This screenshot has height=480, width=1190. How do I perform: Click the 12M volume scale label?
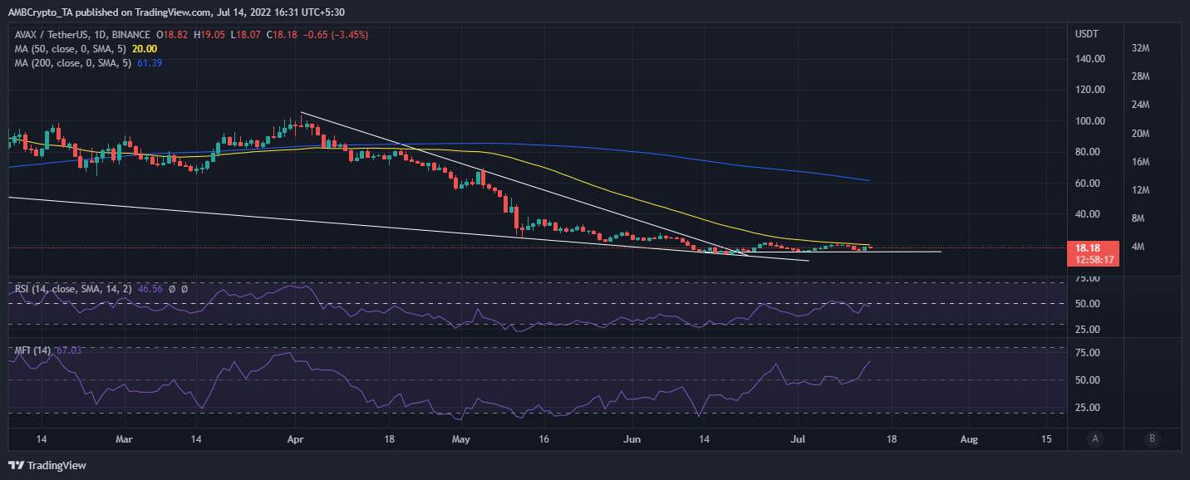[x=1140, y=190]
